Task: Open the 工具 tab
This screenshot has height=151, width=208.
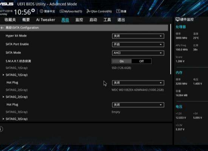Action: [x=107, y=20]
